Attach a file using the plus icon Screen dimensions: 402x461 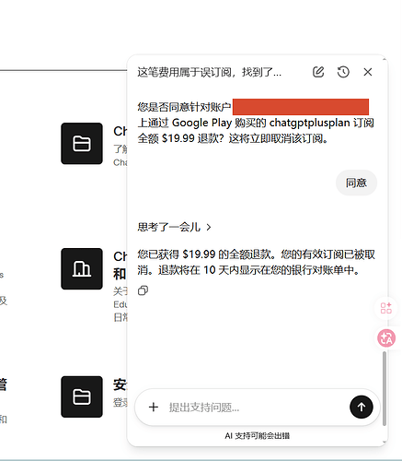154,407
